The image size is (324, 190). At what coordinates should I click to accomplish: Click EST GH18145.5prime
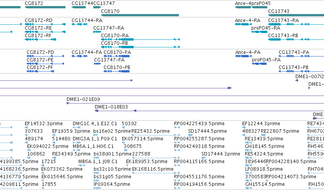click(x=265, y=146)
